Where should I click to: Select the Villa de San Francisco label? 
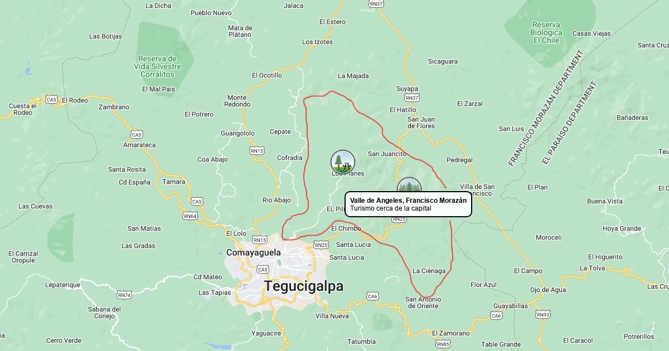point(477,190)
